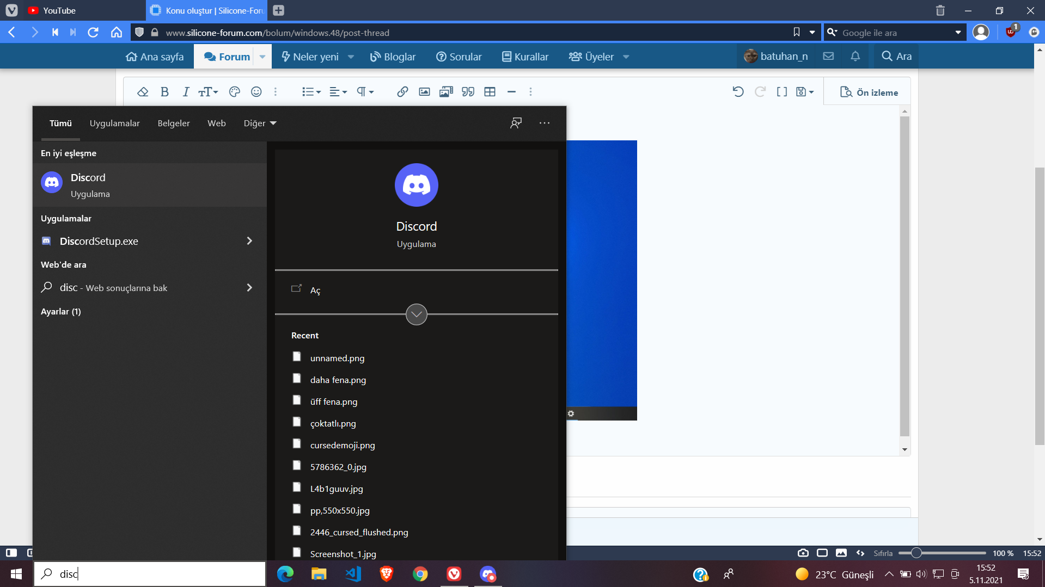The image size is (1045, 587).
Task: Toggle the Vivaldi side panel
Action: [11, 553]
